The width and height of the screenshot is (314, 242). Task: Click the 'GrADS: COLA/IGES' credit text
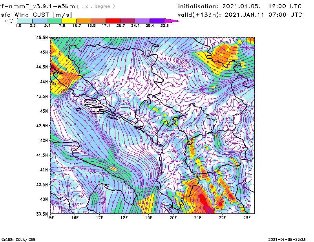[x=18, y=240]
